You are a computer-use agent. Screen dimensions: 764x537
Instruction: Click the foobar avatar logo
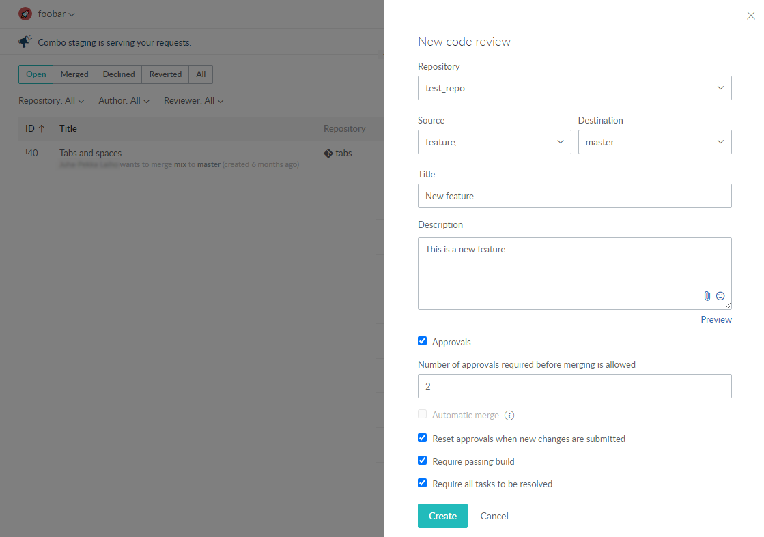[25, 14]
